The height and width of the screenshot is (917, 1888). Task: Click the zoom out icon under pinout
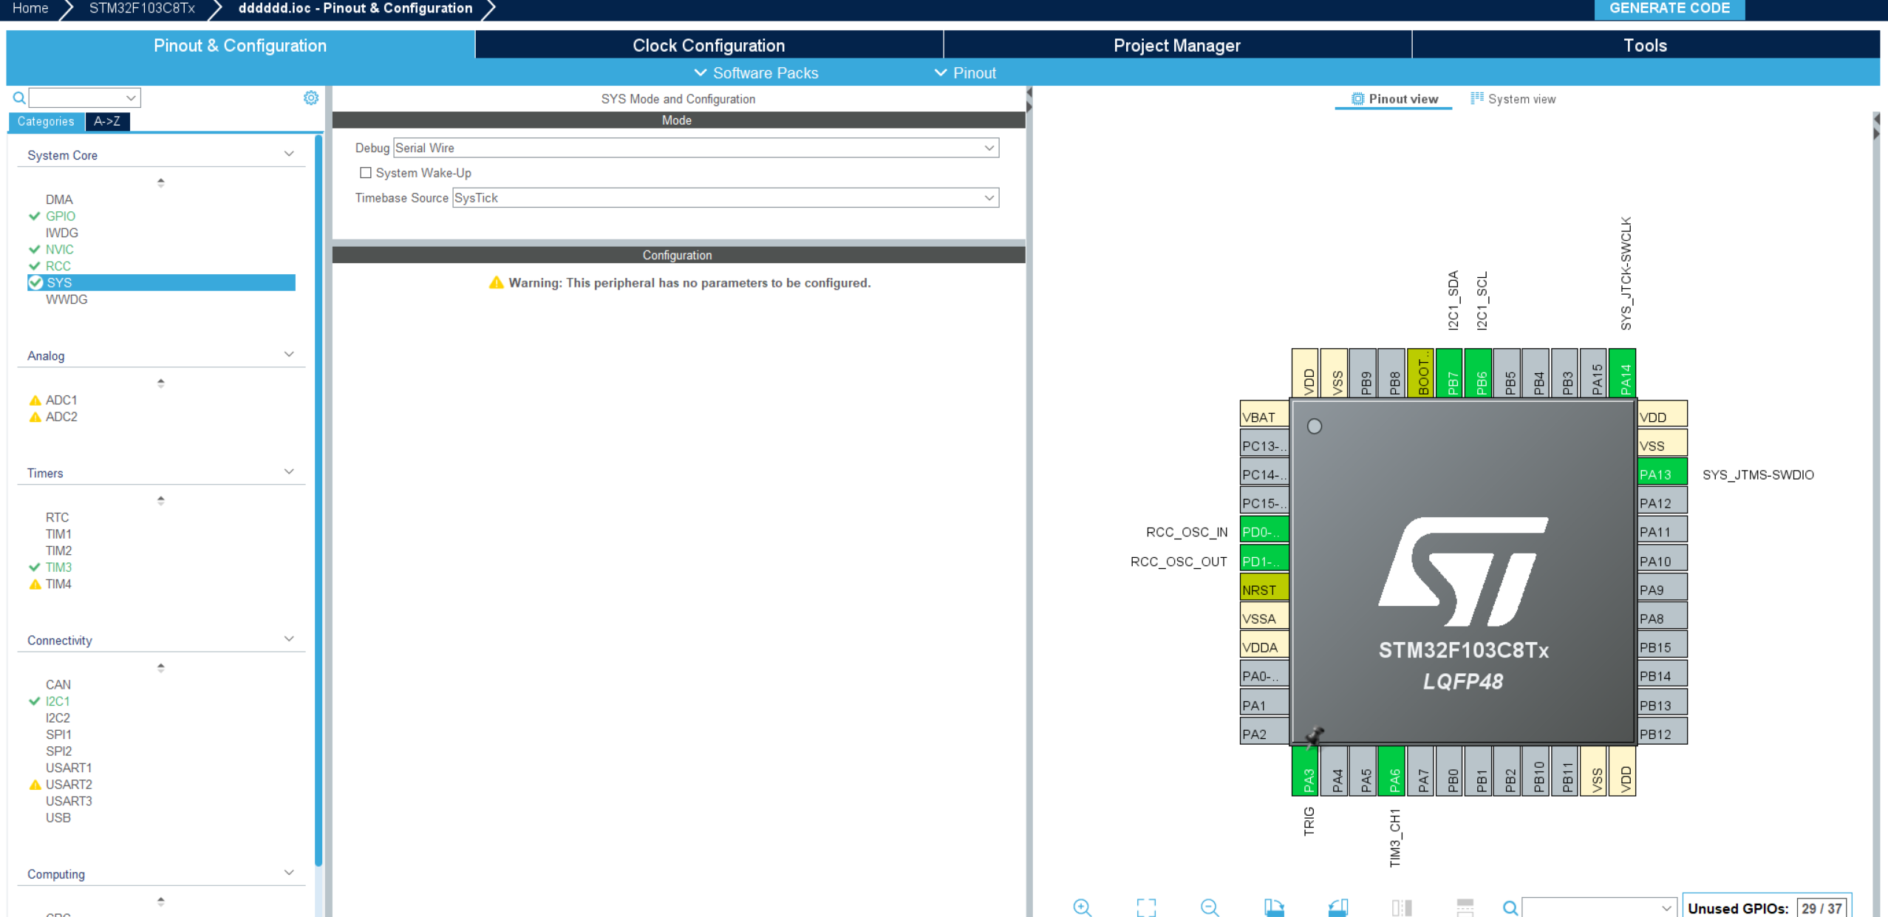pyautogui.click(x=1210, y=907)
